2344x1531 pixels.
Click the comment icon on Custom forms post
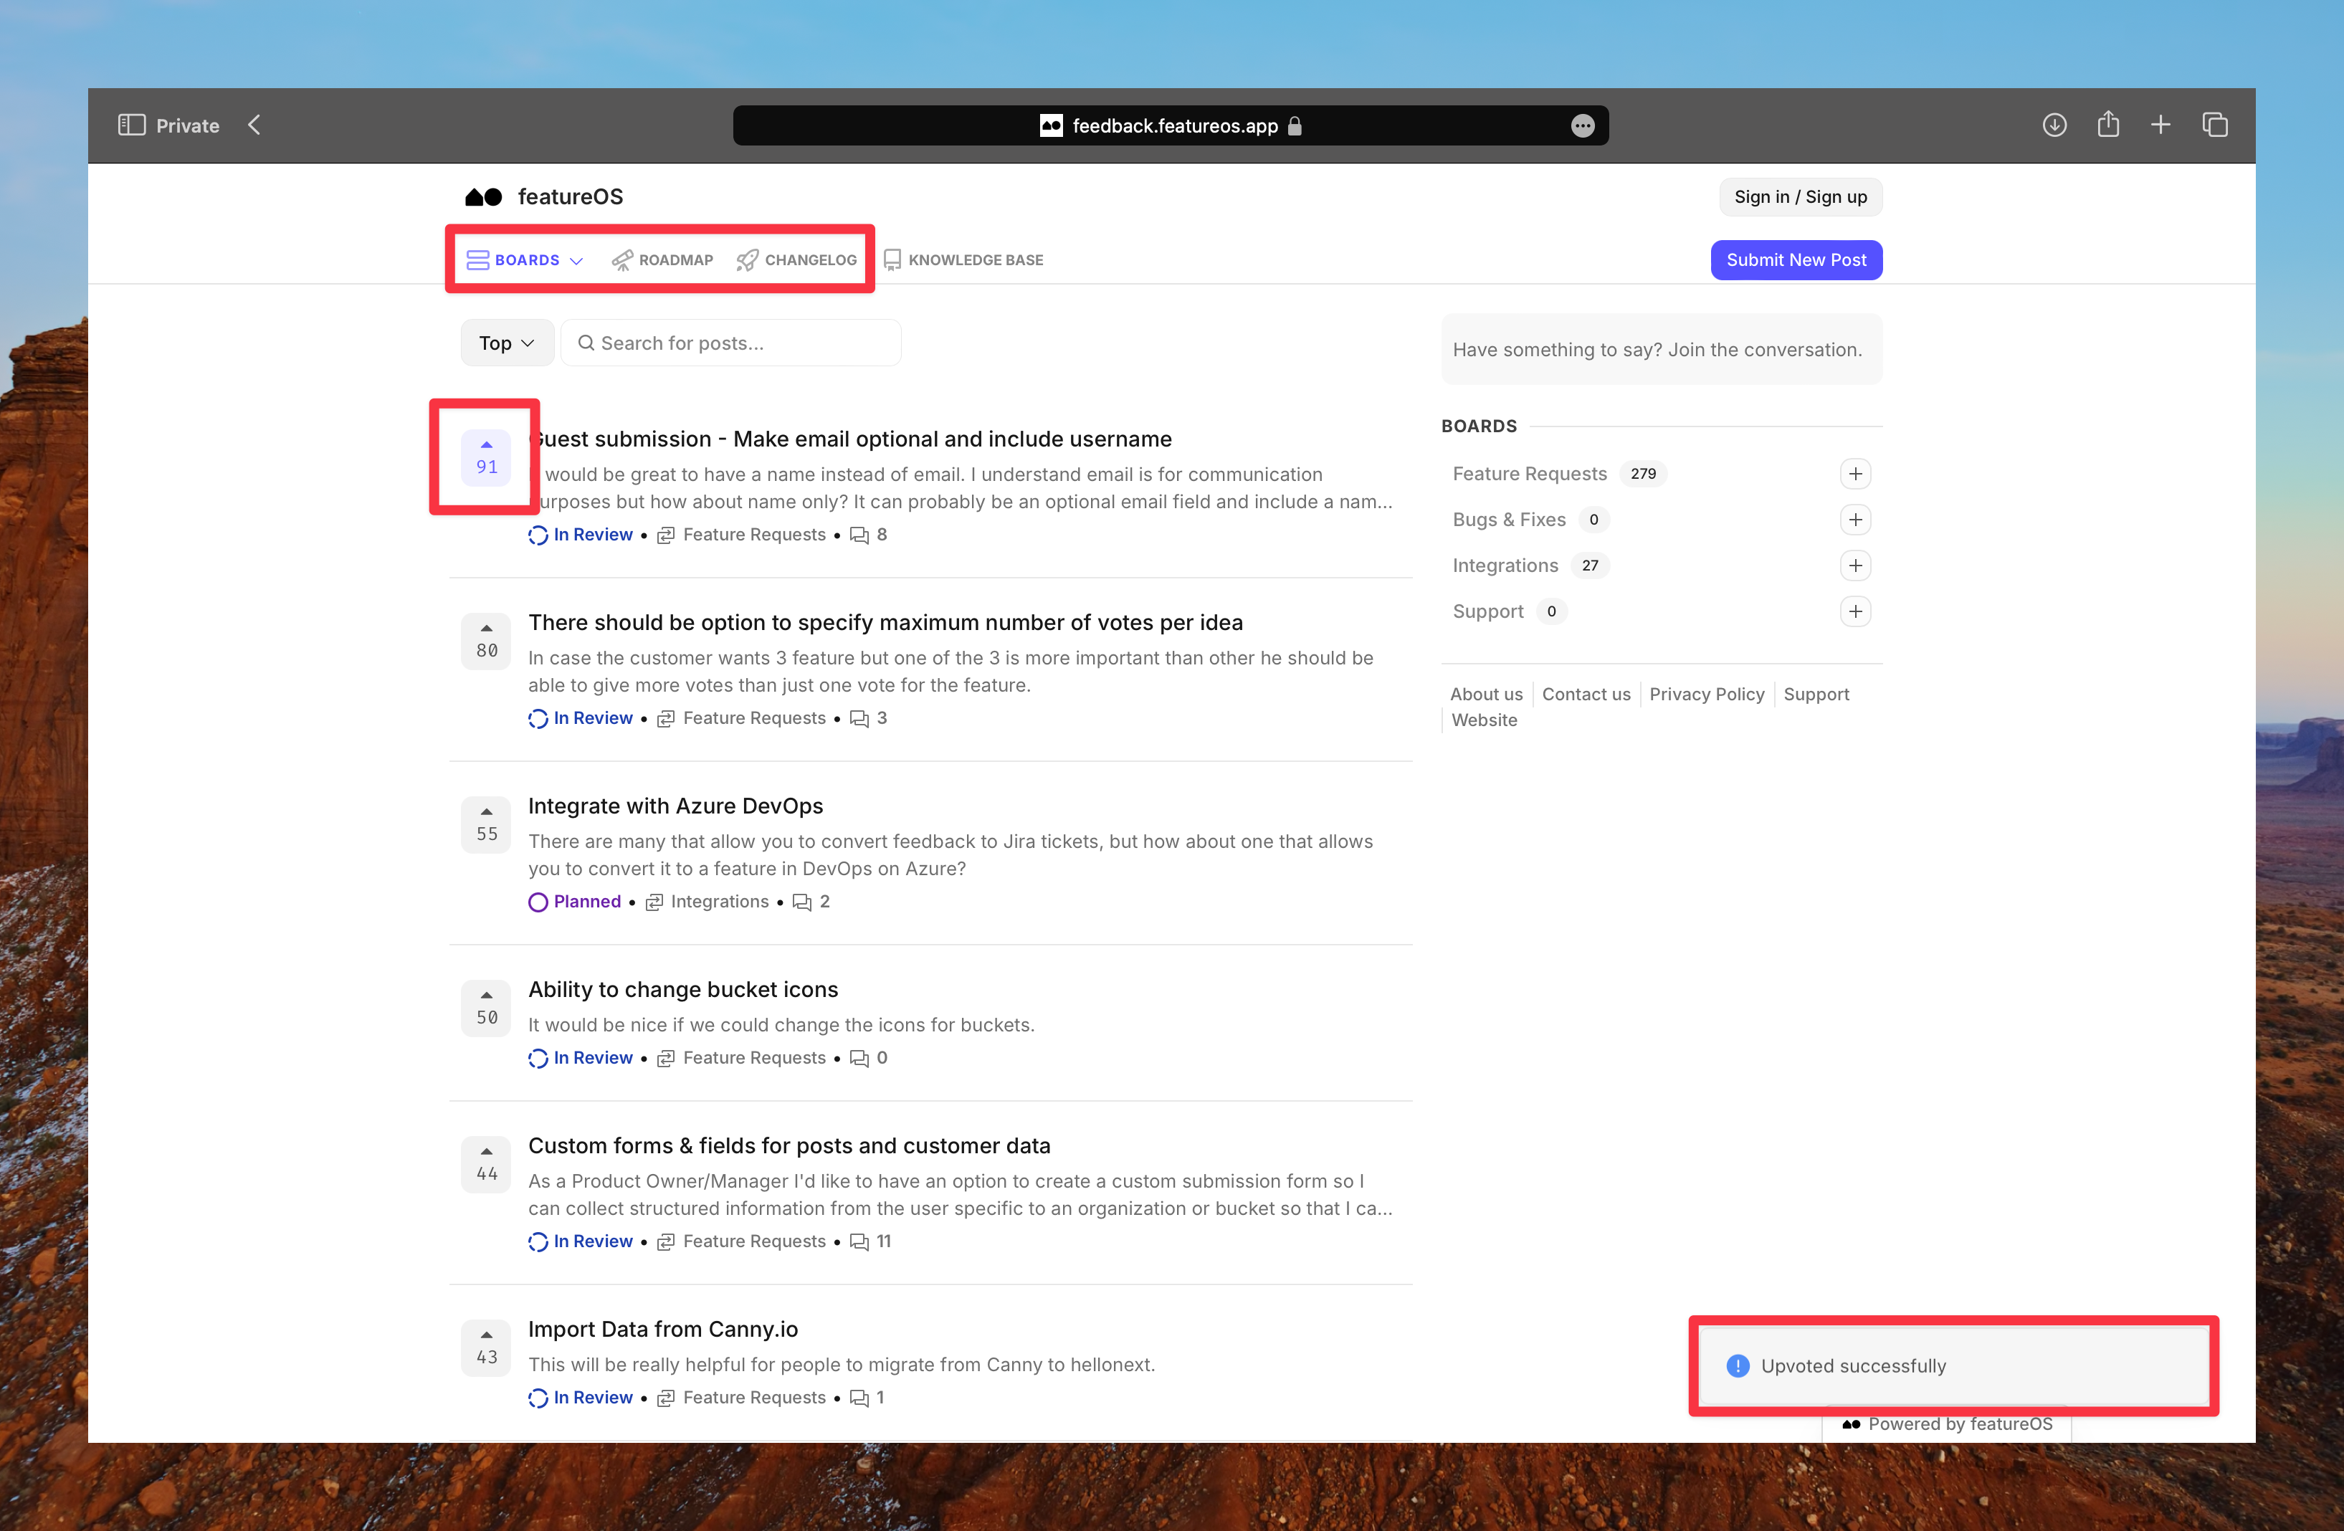[x=859, y=1241]
